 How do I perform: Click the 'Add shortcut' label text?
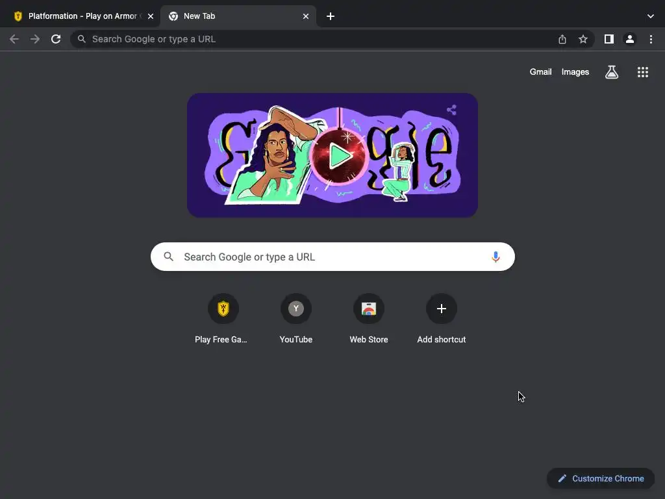pyautogui.click(x=442, y=339)
